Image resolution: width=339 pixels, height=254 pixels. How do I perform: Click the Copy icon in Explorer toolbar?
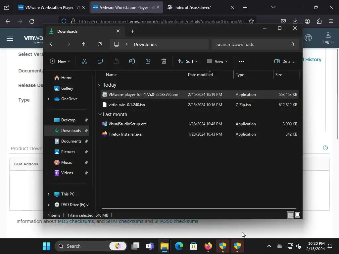pyautogui.click(x=100, y=61)
